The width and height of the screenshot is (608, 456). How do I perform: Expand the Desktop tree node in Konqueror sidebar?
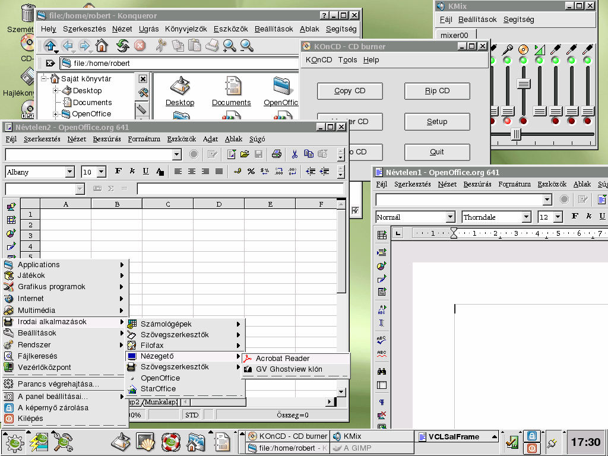point(55,91)
